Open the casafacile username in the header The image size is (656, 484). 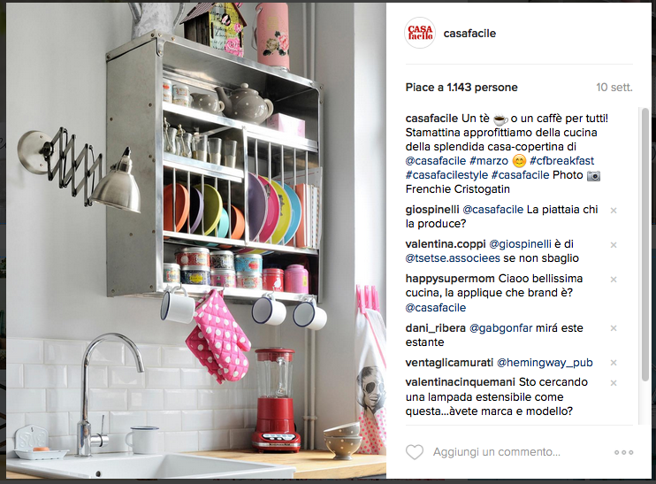click(469, 34)
